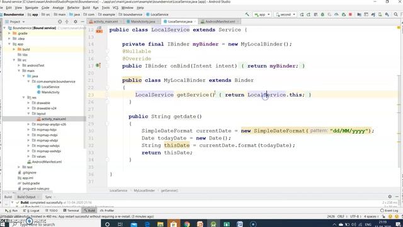Click the Debug app bug icon
This screenshot has height=227, width=403.
click(322, 15)
